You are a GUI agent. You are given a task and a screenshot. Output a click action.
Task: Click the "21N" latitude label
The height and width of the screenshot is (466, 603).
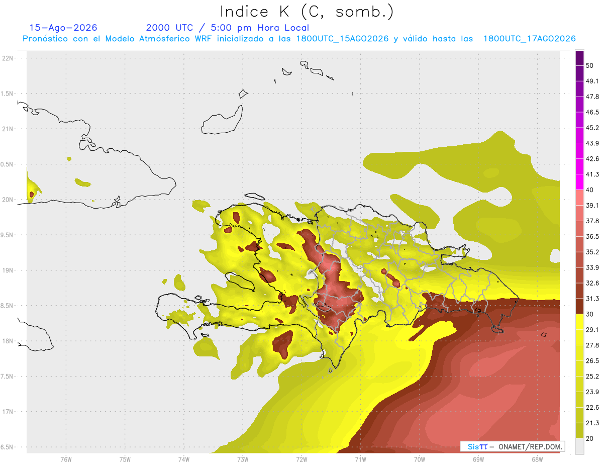[x=8, y=129]
